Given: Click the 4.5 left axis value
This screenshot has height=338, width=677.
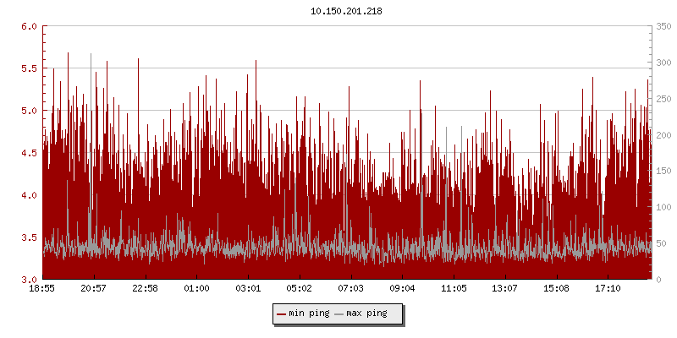Looking at the screenshot, I should click(x=29, y=153).
